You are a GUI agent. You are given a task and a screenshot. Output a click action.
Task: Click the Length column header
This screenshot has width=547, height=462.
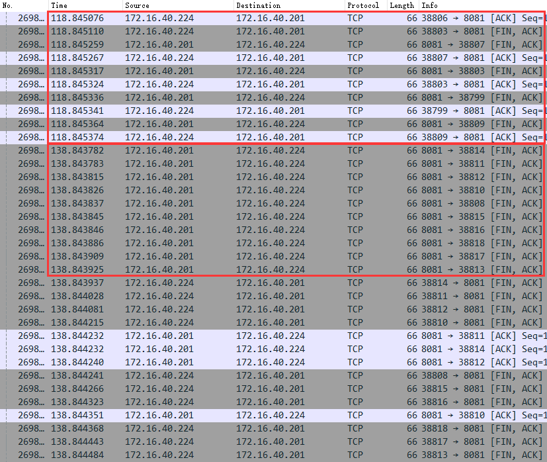tap(403, 5)
